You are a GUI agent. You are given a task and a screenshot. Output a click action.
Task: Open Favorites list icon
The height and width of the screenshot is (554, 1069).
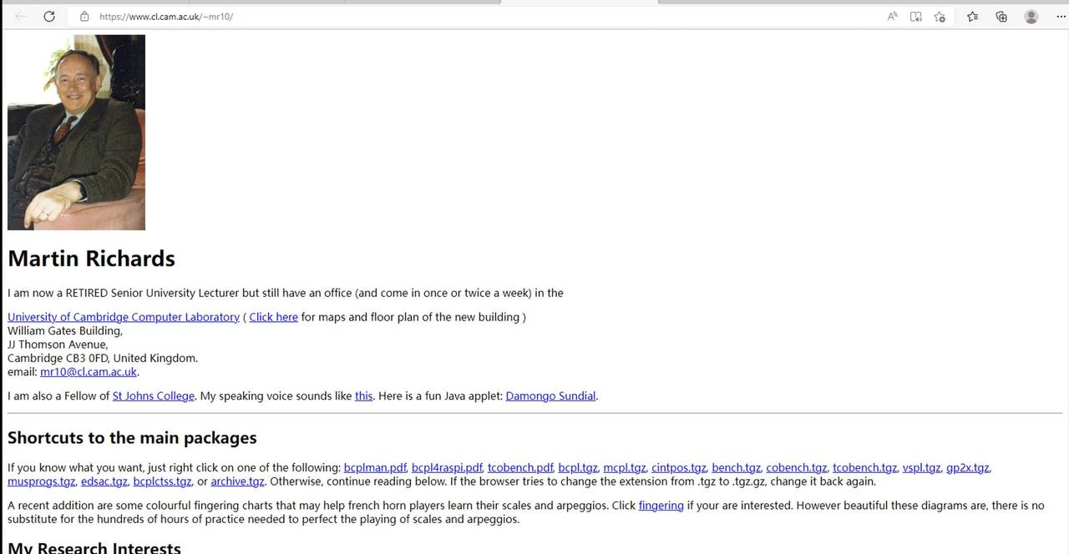[972, 16]
